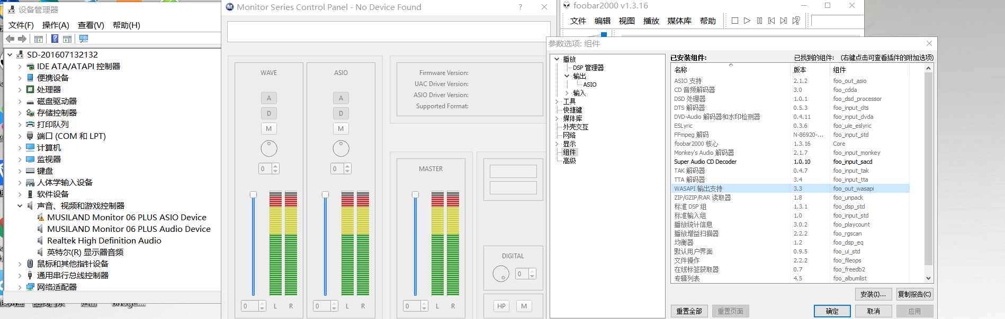Expand the 输入 node in preferences tree
The height and width of the screenshot is (319, 1005).
click(567, 93)
